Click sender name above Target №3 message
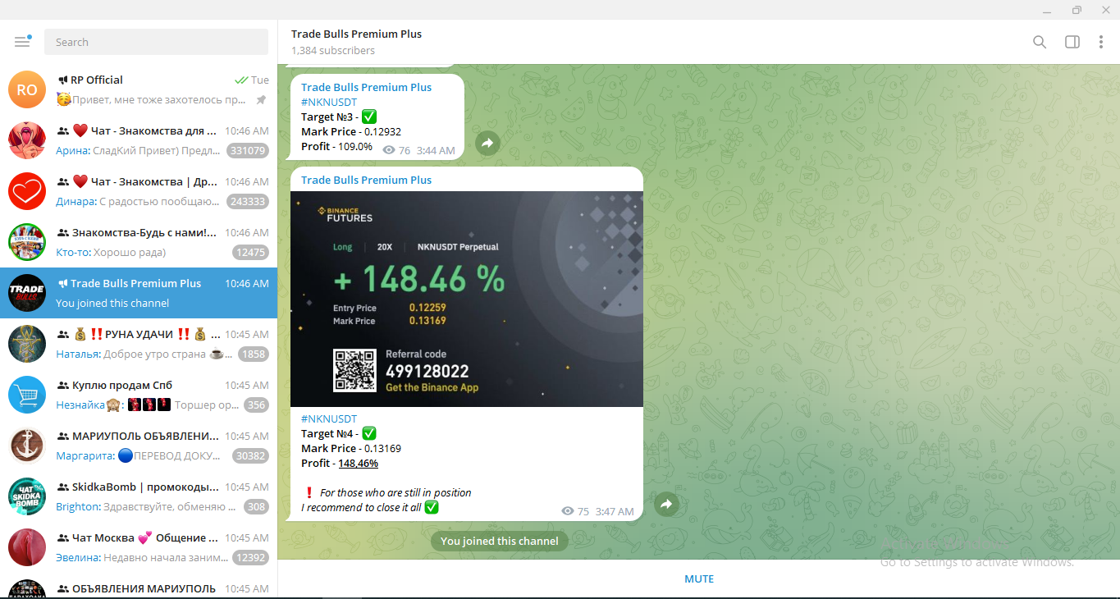Viewport: 1120px width, 599px height. click(x=366, y=87)
